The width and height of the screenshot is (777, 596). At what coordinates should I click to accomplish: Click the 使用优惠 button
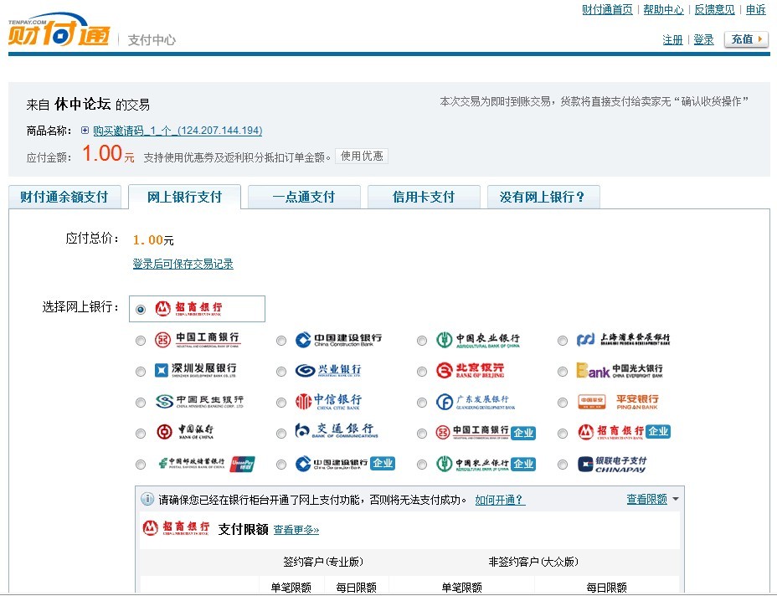coord(362,156)
